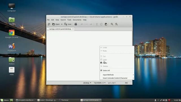Image resolution: width=181 pixels, height=102 pixels.
Task: Click the user tray icon
Action: (155, 100)
